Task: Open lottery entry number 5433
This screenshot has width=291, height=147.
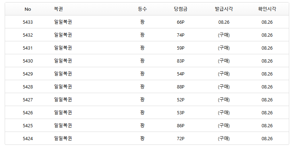Action: (x=28, y=22)
